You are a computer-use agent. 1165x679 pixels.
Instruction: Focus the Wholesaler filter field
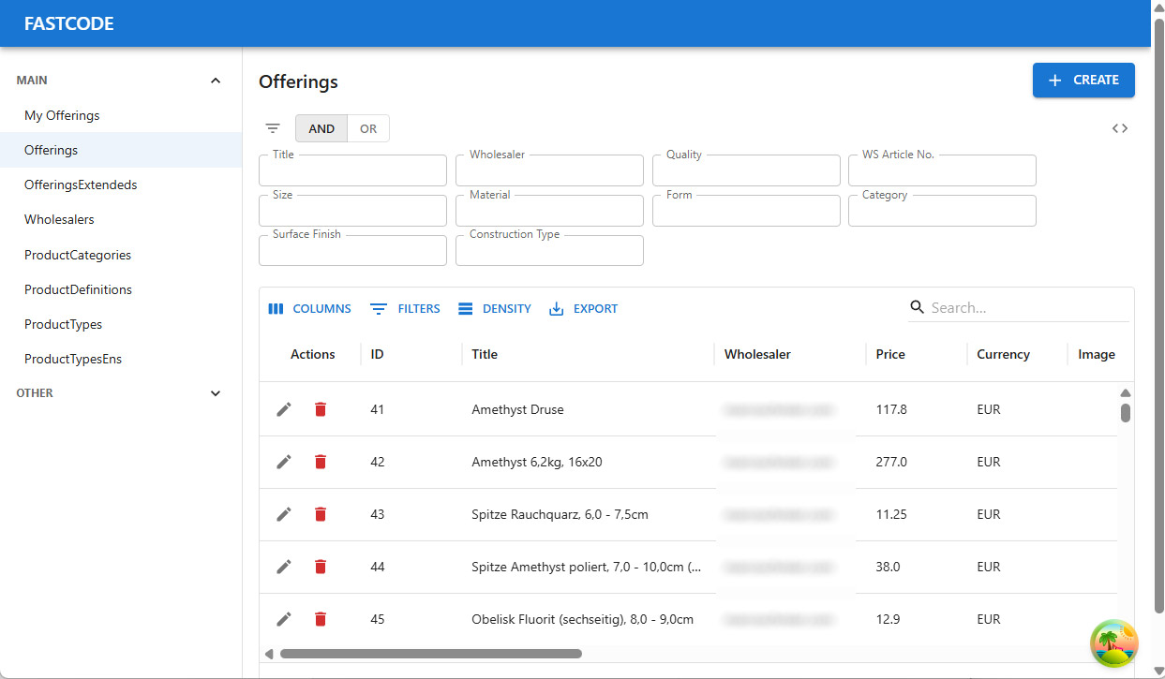549,170
